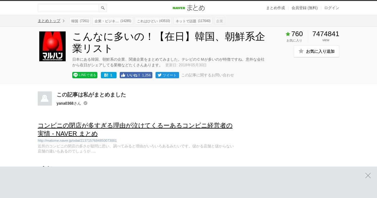This screenshot has width=377, height=198.
Task: Select the これはひどい (43510) tag
Action: point(153,21)
